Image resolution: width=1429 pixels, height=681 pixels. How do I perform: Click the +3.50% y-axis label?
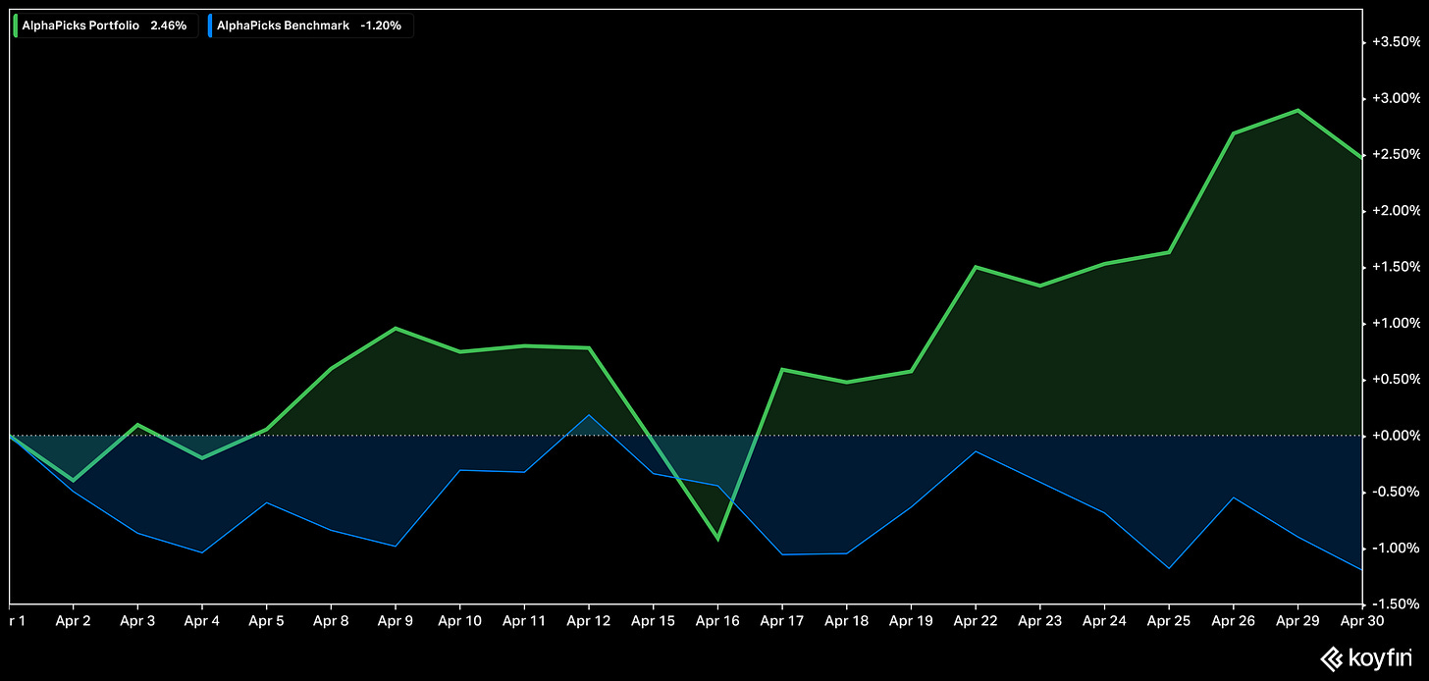point(1398,42)
